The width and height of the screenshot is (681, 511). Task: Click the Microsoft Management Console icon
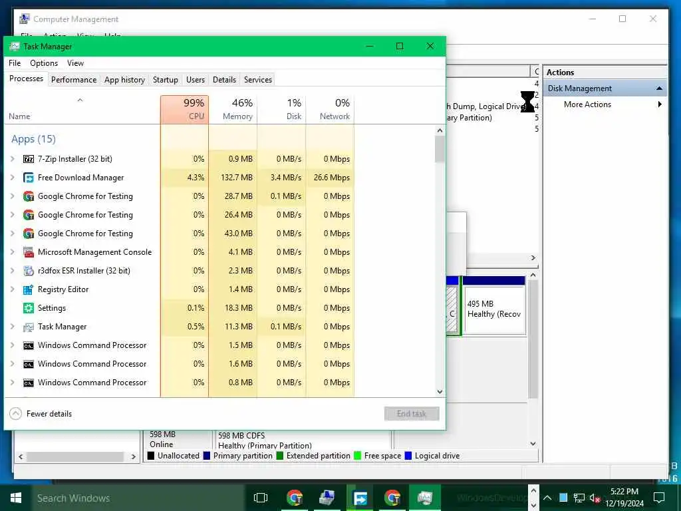click(x=29, y=252)
